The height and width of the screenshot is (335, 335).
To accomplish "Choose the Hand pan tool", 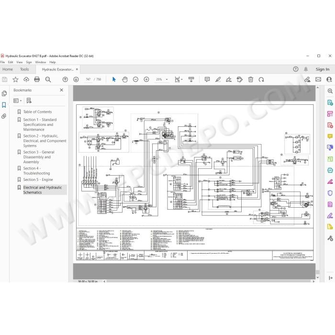I will (x=125, y=79).
